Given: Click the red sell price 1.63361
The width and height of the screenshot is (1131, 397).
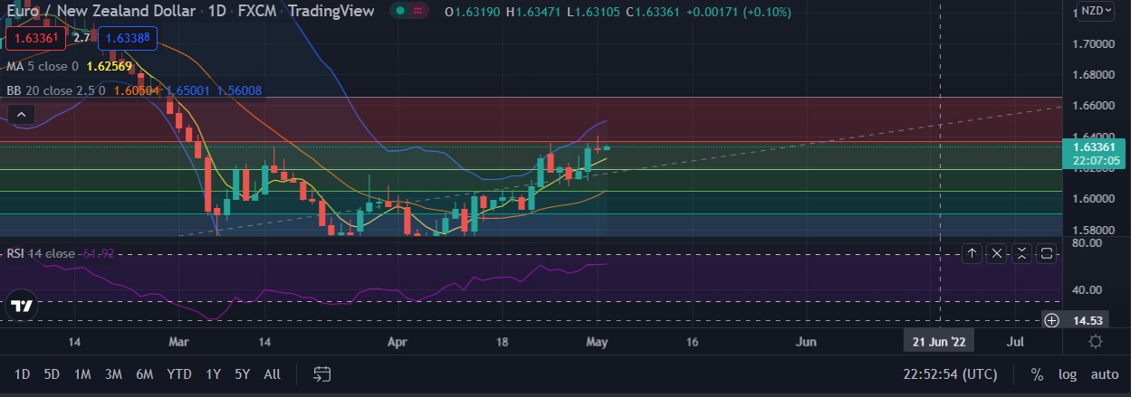Looking at the screenshot, I should coord(36,37).
